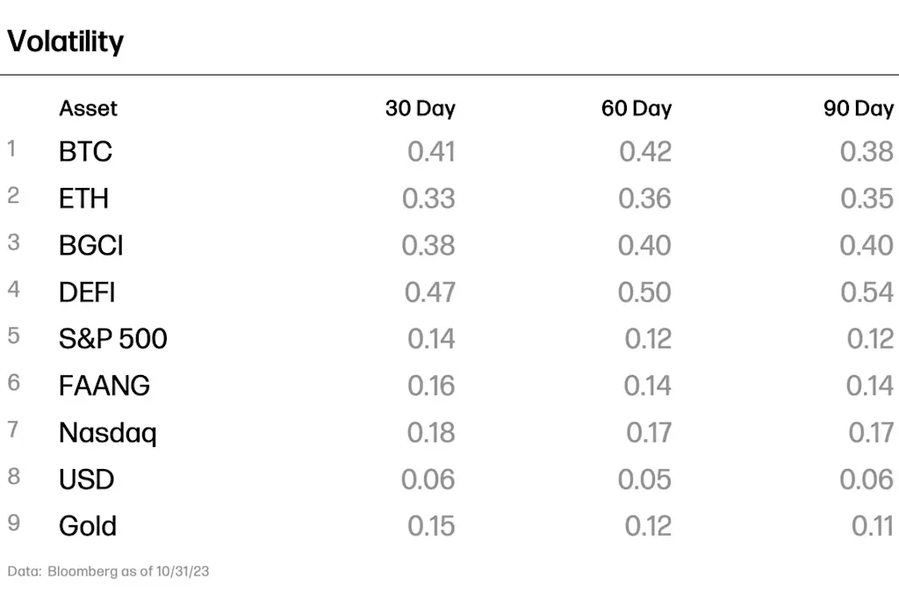Select Gold 90 Day value 0.11

click(873, 526)
